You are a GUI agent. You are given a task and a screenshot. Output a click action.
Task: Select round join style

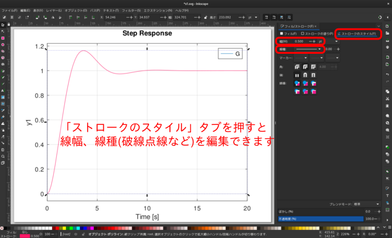click(305, 67)
